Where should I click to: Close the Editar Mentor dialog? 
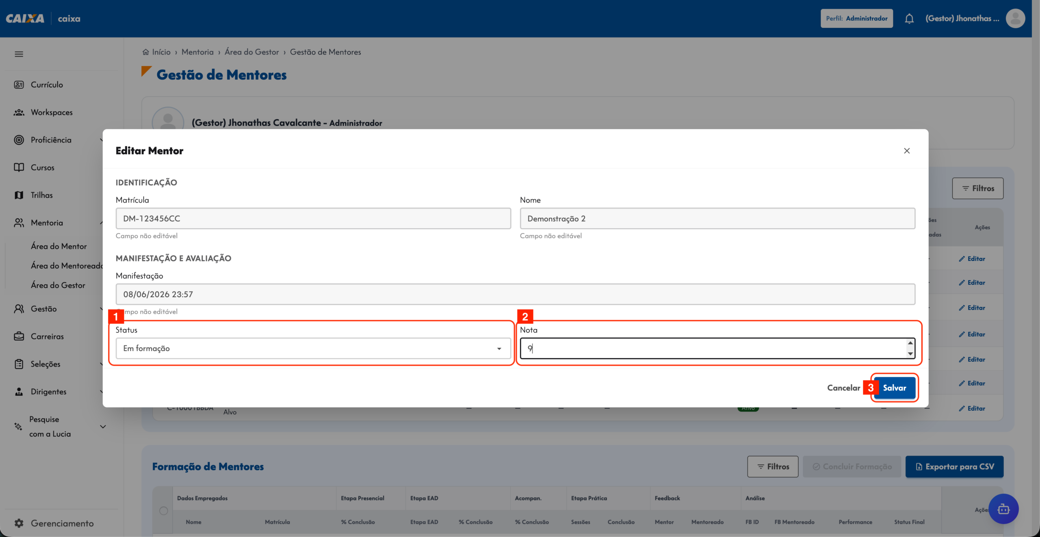pyautogui.click(x=907, y=151)
